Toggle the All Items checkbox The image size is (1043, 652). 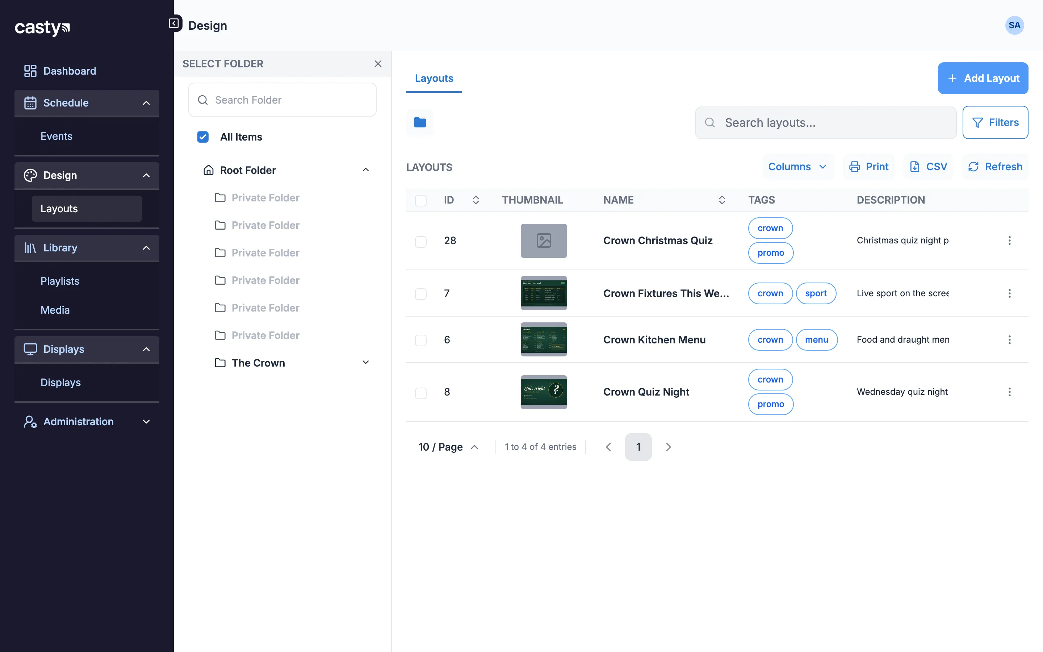pos(202,137)
